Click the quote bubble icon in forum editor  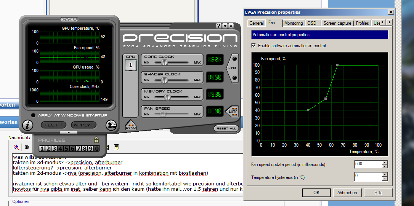point(116,147)
